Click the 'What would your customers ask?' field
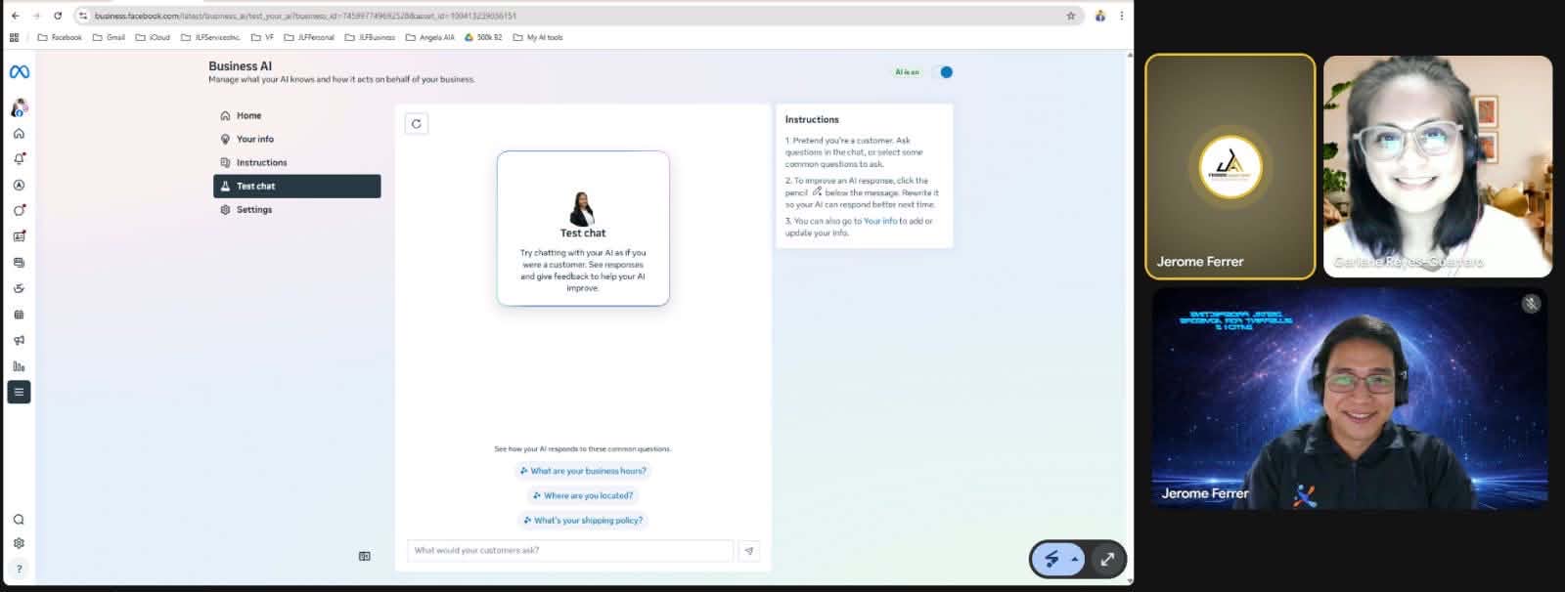The width and height of the screenshot is (1565, 592). coord(570,551)
